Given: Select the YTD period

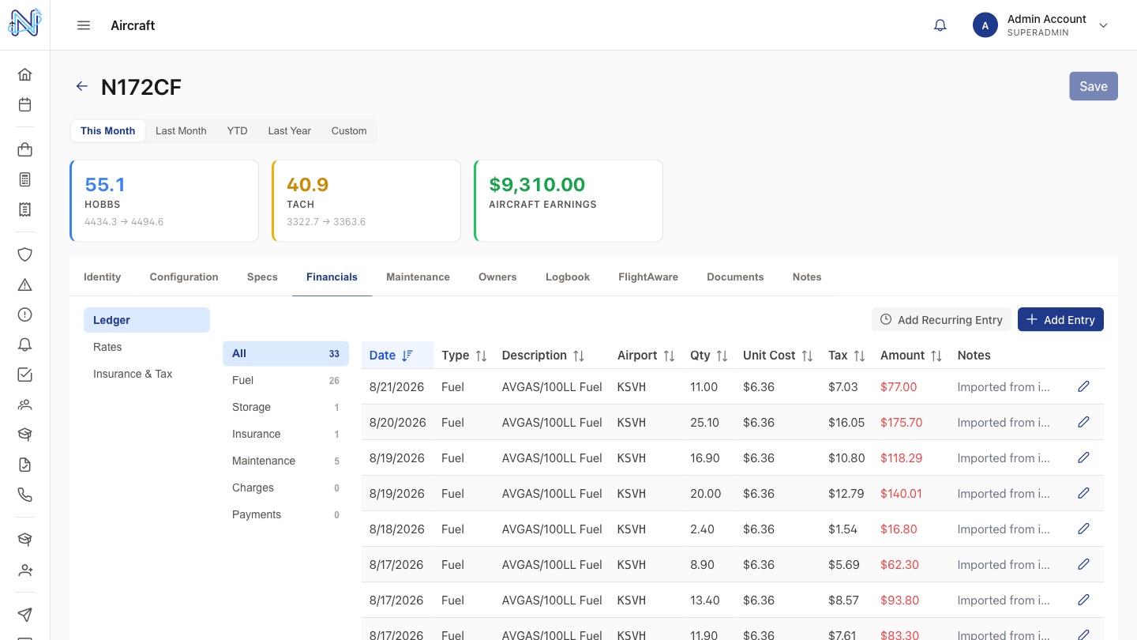Looking at the screenshot, I should [x=237, y=130].
